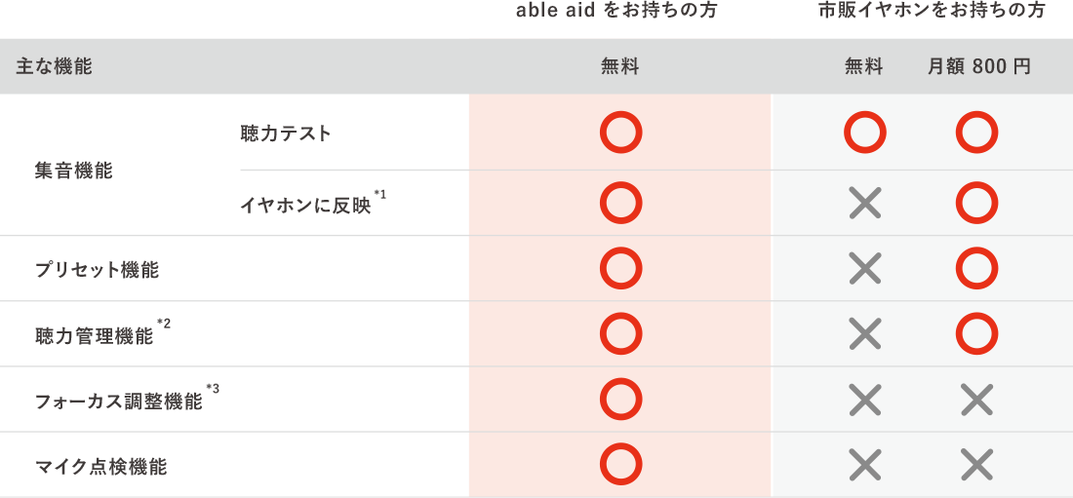1073x498 pixels.
Task: Click the 'マイク点検機能' row label
Action: (x=101, y=467)
